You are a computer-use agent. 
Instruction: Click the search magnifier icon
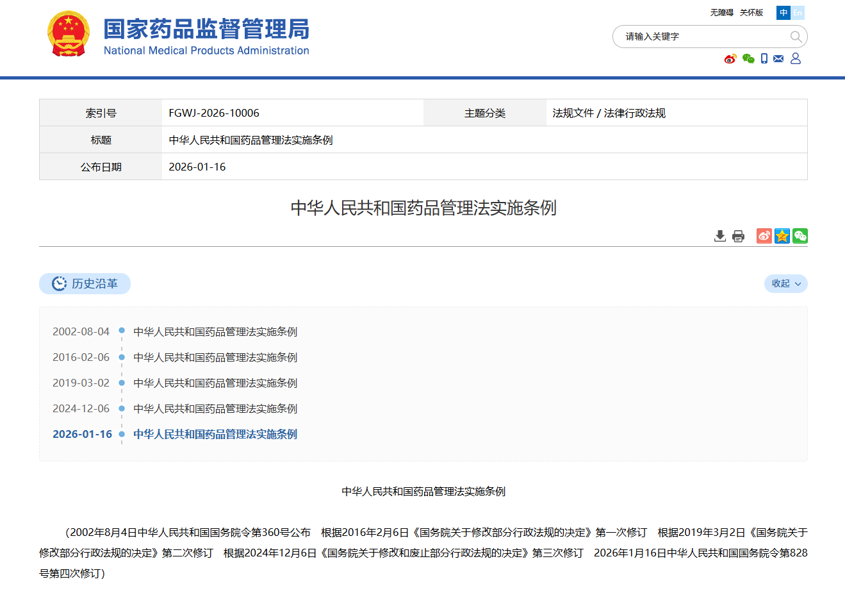[x=796, y=37]
